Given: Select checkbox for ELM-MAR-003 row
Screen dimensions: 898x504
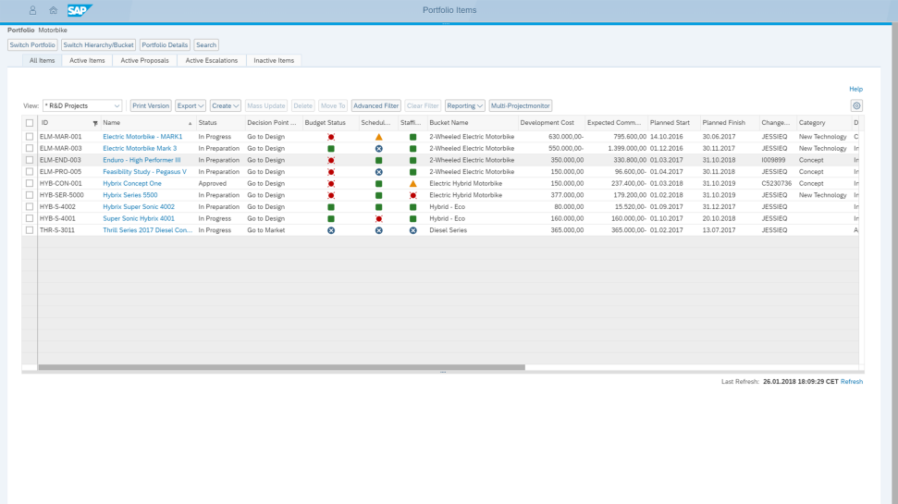Looking at the screenshot, I should pyautogui.click(x=30, y=148).
